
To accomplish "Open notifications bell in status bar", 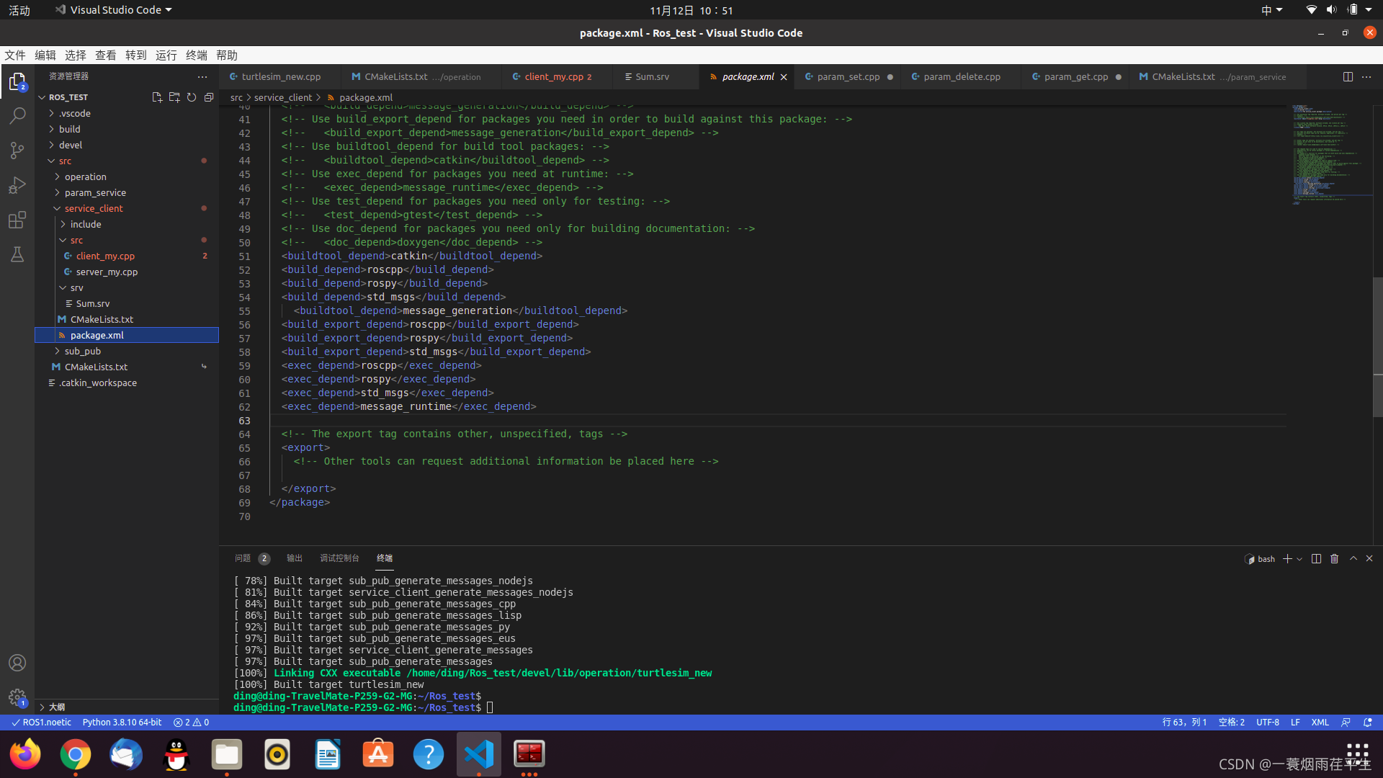I will pyautogui.click(x=1368, y=722).
